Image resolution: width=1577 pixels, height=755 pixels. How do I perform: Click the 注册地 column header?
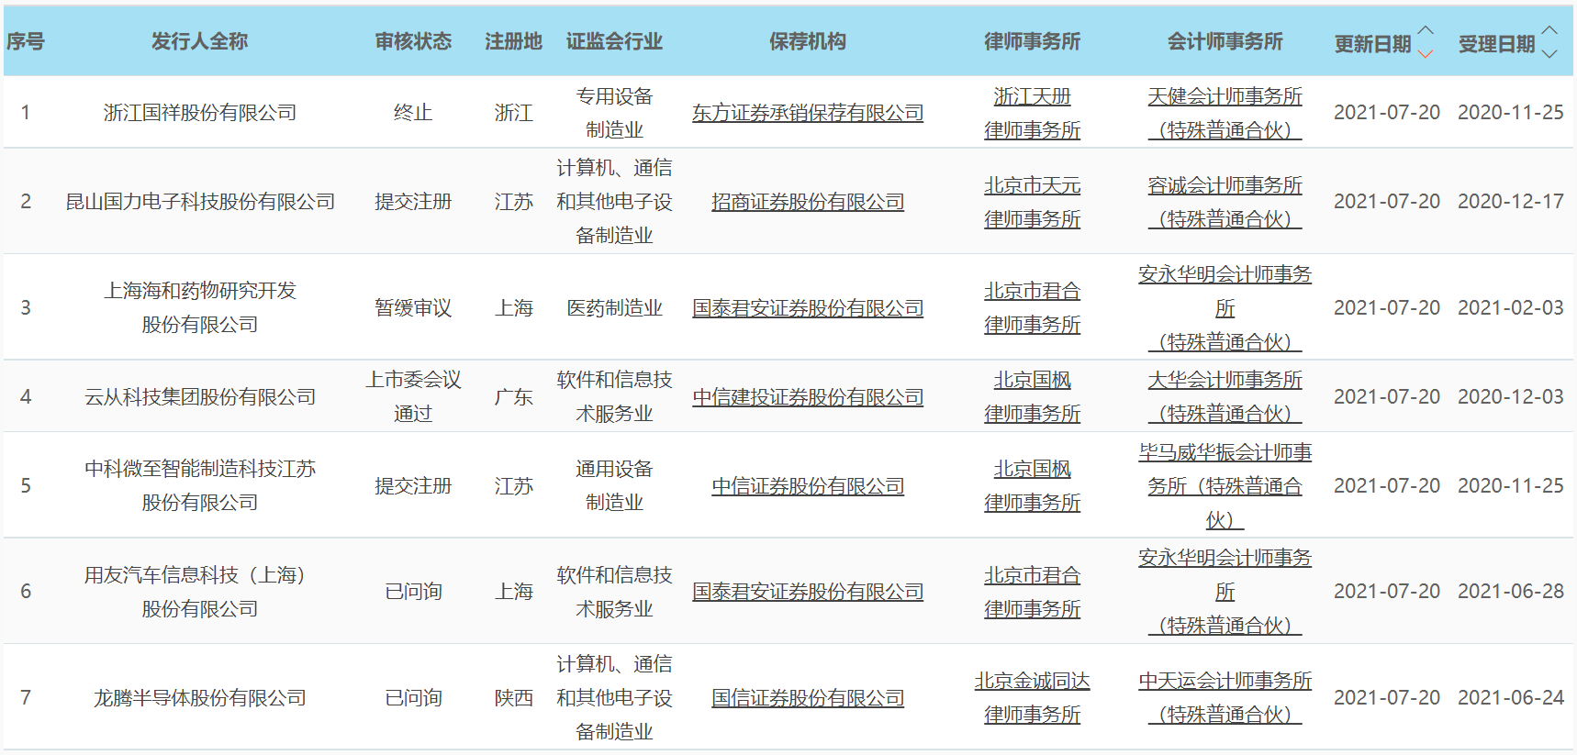point(513,41)
